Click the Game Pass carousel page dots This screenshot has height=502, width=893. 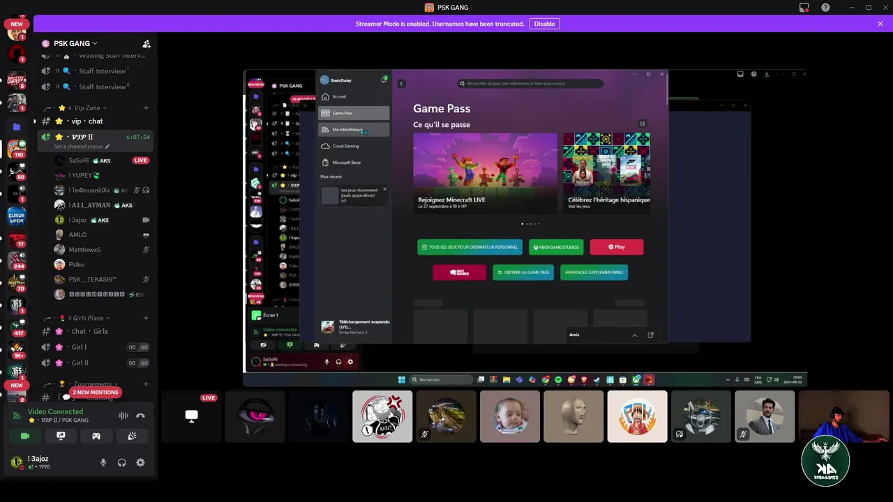tap(530, 224)
